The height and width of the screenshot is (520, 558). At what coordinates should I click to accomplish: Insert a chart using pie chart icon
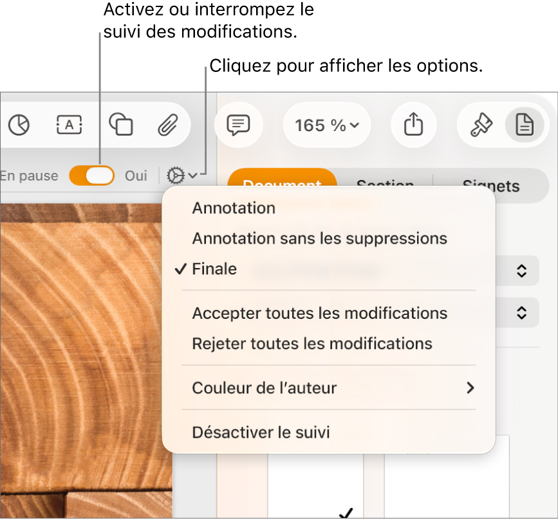[19, 125]
